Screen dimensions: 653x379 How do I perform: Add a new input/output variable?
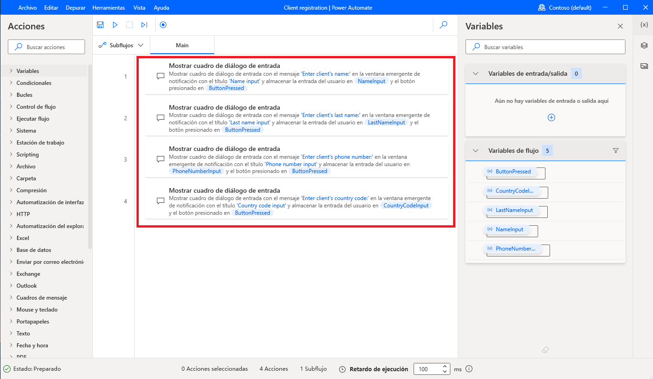coord(551,117)
